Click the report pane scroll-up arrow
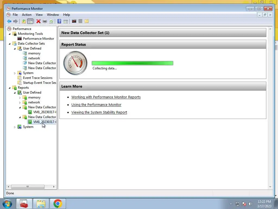The image size is (278, 209). 270,29
